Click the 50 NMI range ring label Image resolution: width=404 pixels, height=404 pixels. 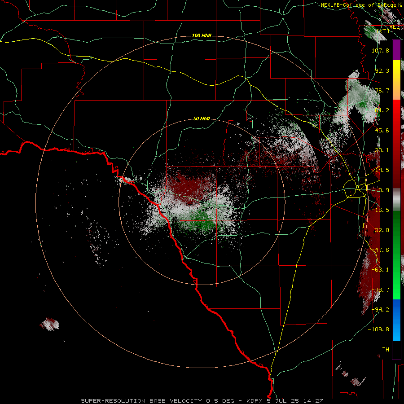coord(202,119)
